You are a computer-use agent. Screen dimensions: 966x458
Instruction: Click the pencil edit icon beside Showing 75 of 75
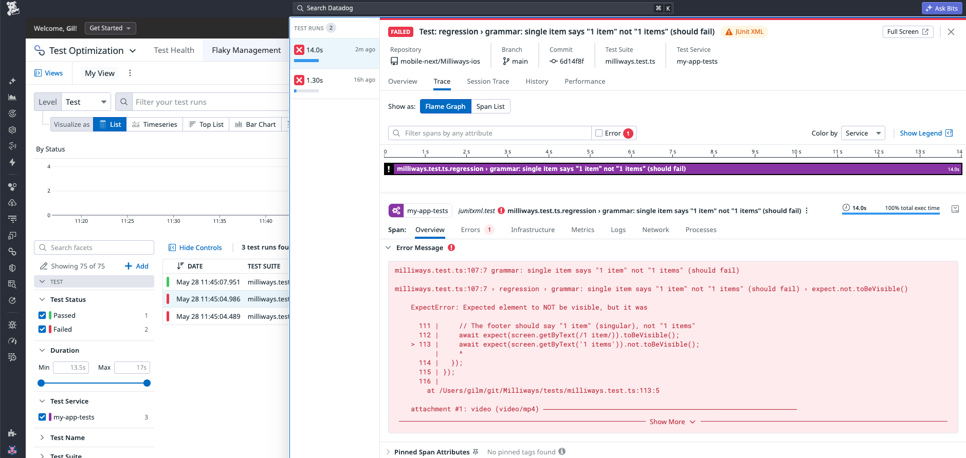(x=44, y=266)
